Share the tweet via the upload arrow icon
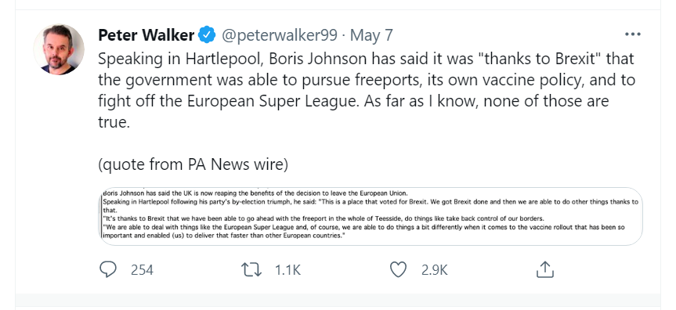Screen dimensions: 676x310 click(x=544, y=269)
